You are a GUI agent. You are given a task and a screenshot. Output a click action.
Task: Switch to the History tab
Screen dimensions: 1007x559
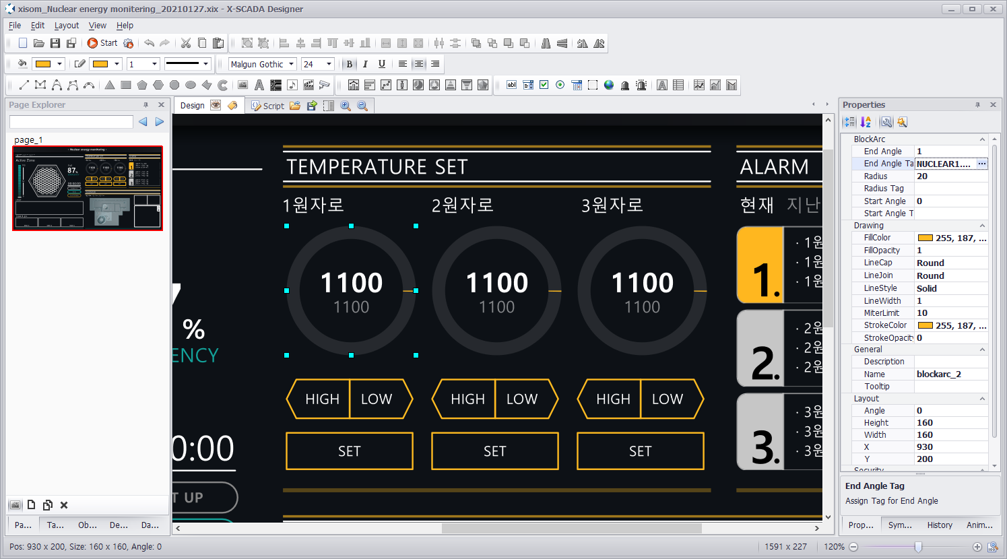pyautogui.click(x=940, y=525)
